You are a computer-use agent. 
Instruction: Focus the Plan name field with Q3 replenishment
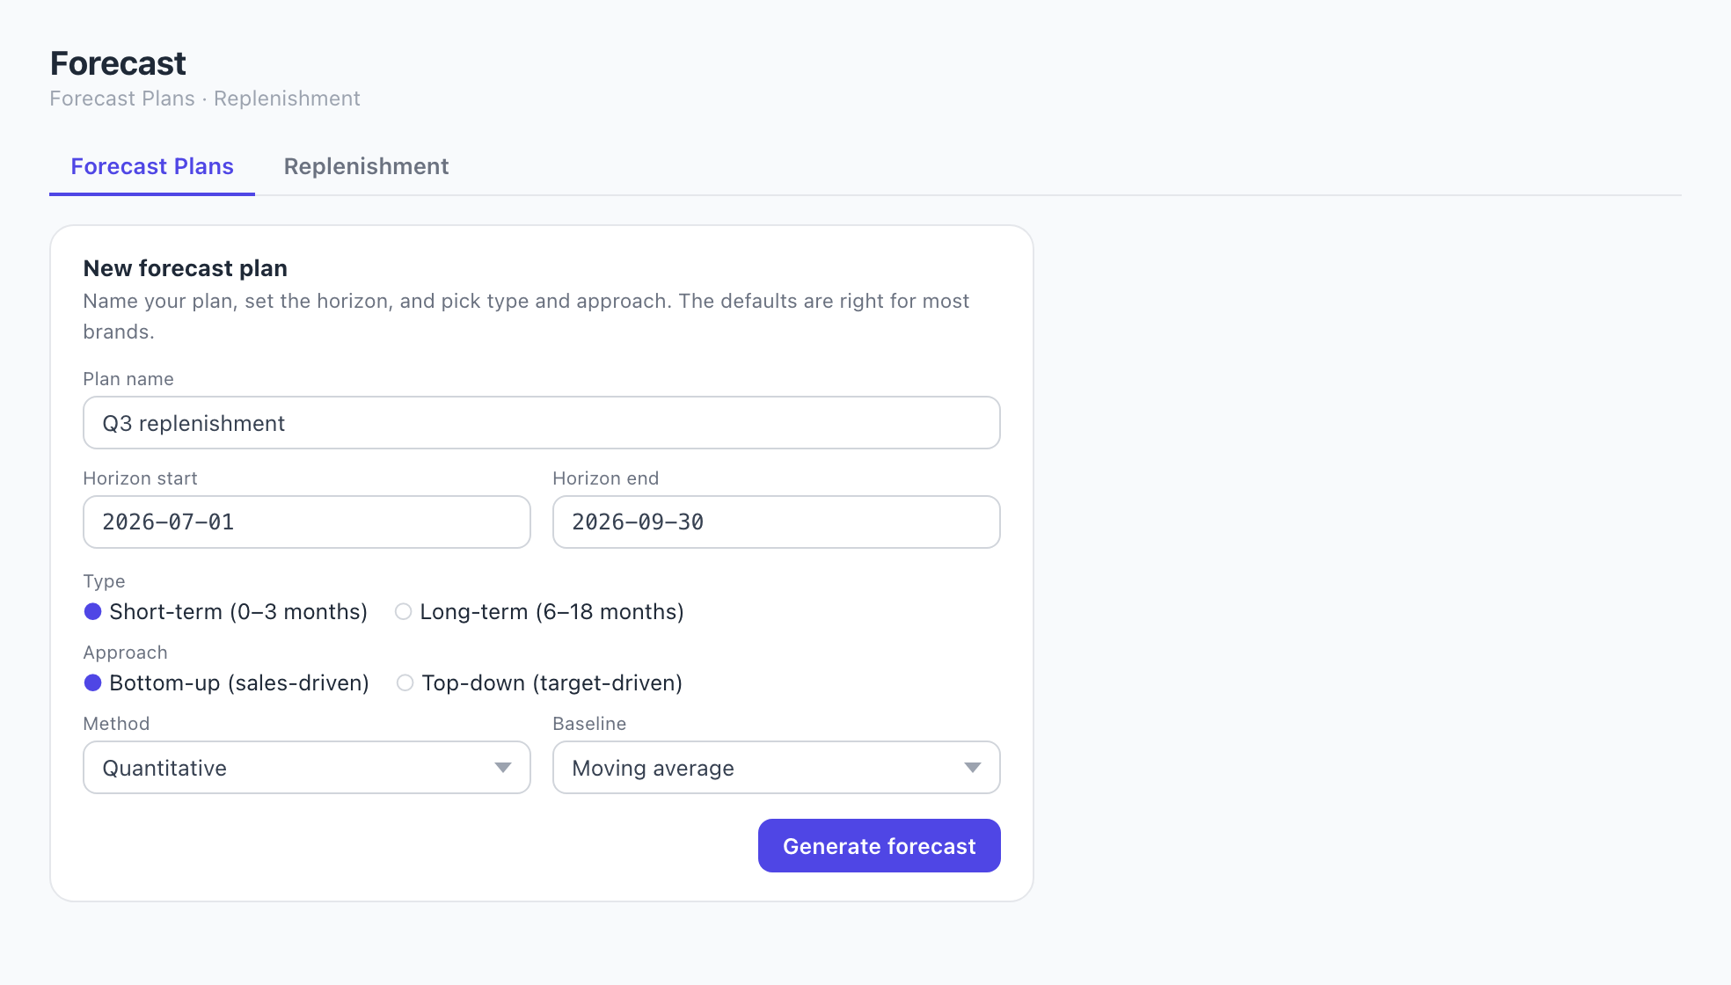(542, 423)
